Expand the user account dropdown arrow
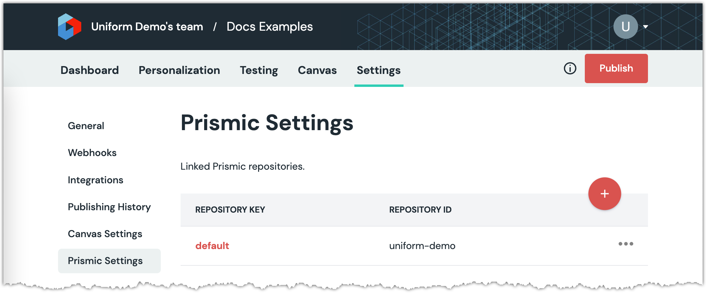706x293 pixels. pos(646,27)
